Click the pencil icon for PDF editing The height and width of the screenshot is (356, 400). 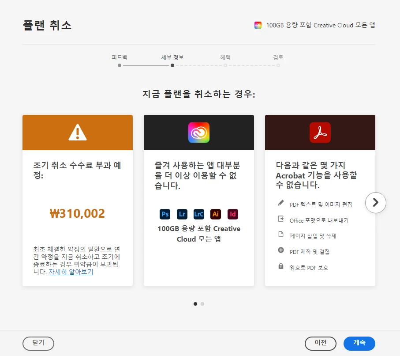click(x=280, y=203)
